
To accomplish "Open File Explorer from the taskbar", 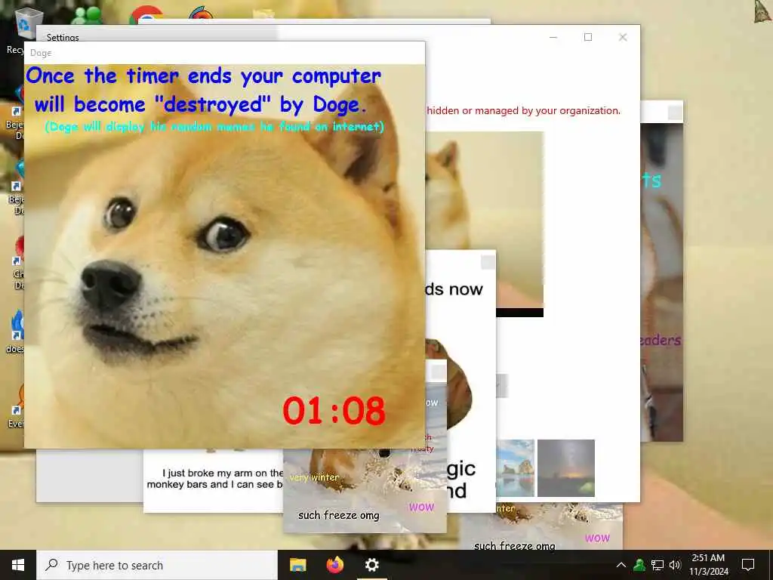I will tap(297, 565).
